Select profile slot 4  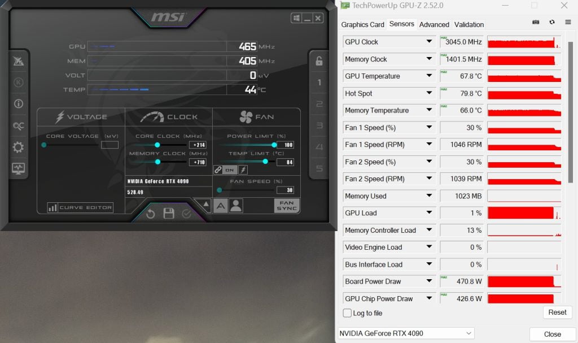[x=319, y=147]
